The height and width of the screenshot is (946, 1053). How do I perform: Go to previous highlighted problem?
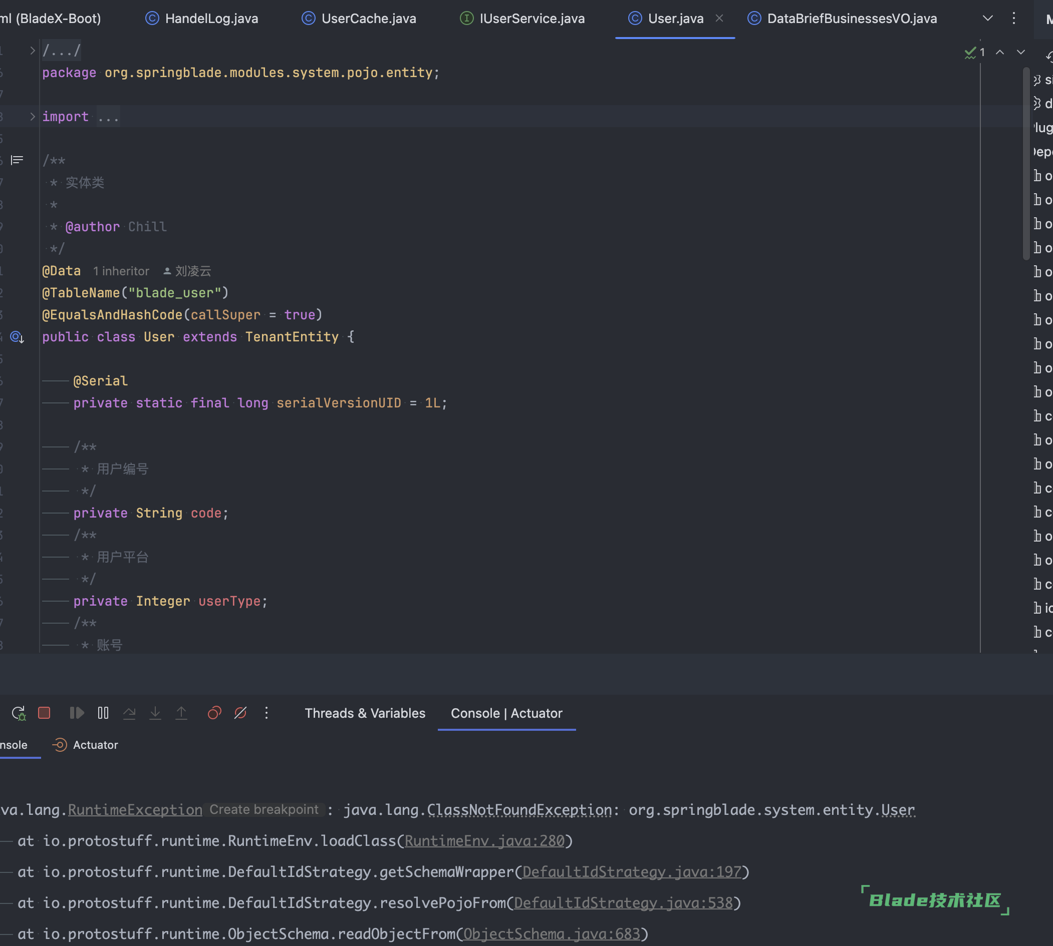click(1000, 52)
